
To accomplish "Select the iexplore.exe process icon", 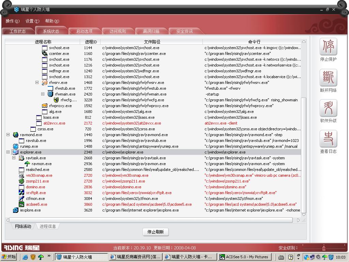I will 15,210.
